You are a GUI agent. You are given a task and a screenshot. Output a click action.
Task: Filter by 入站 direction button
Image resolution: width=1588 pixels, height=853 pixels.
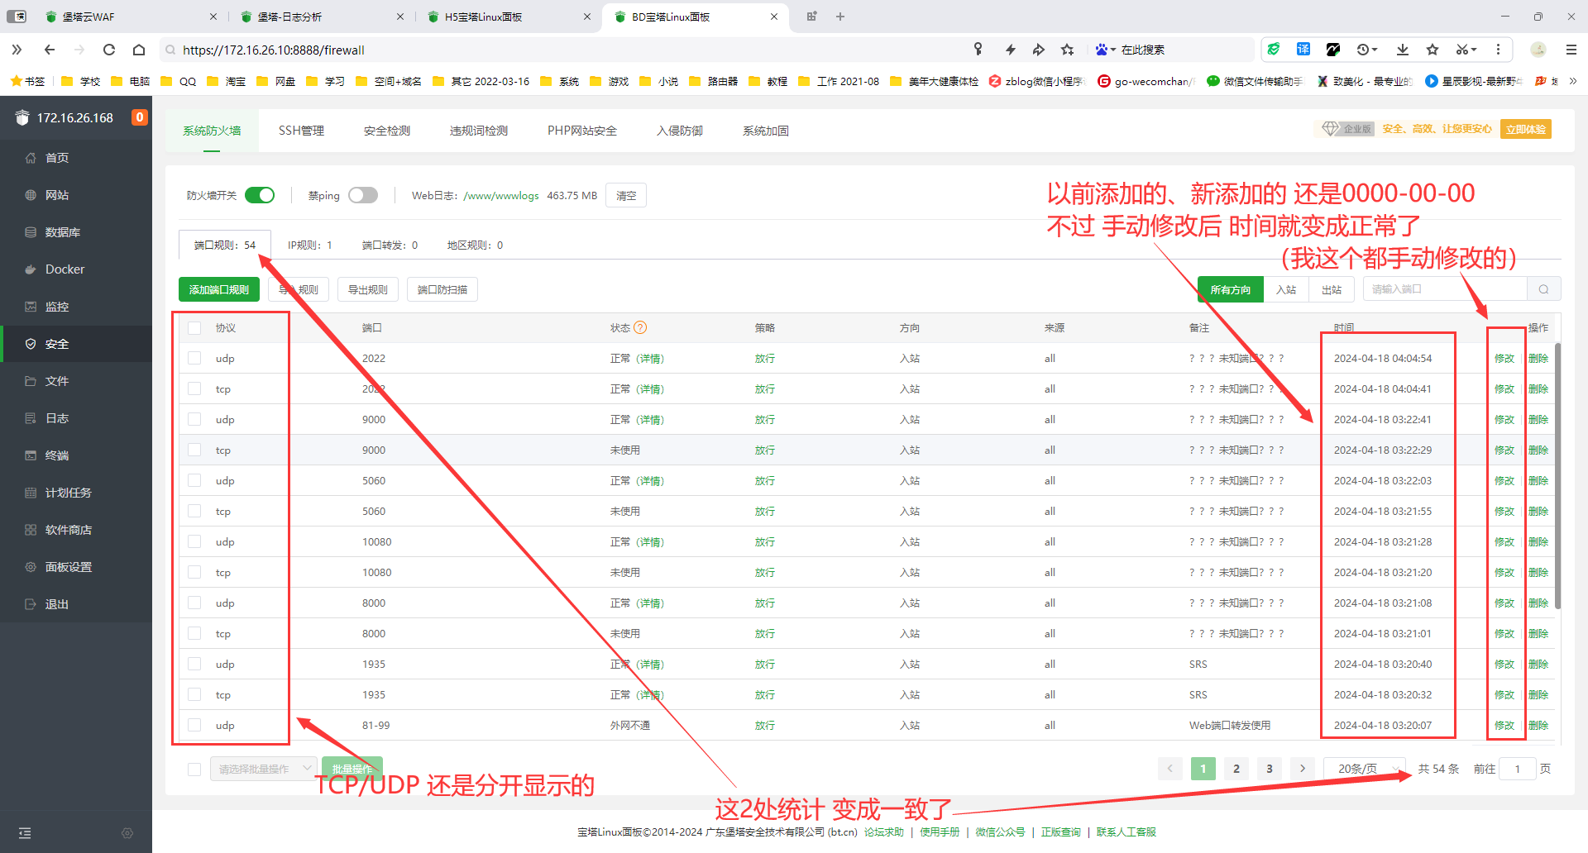click(x=1286, y=289)
